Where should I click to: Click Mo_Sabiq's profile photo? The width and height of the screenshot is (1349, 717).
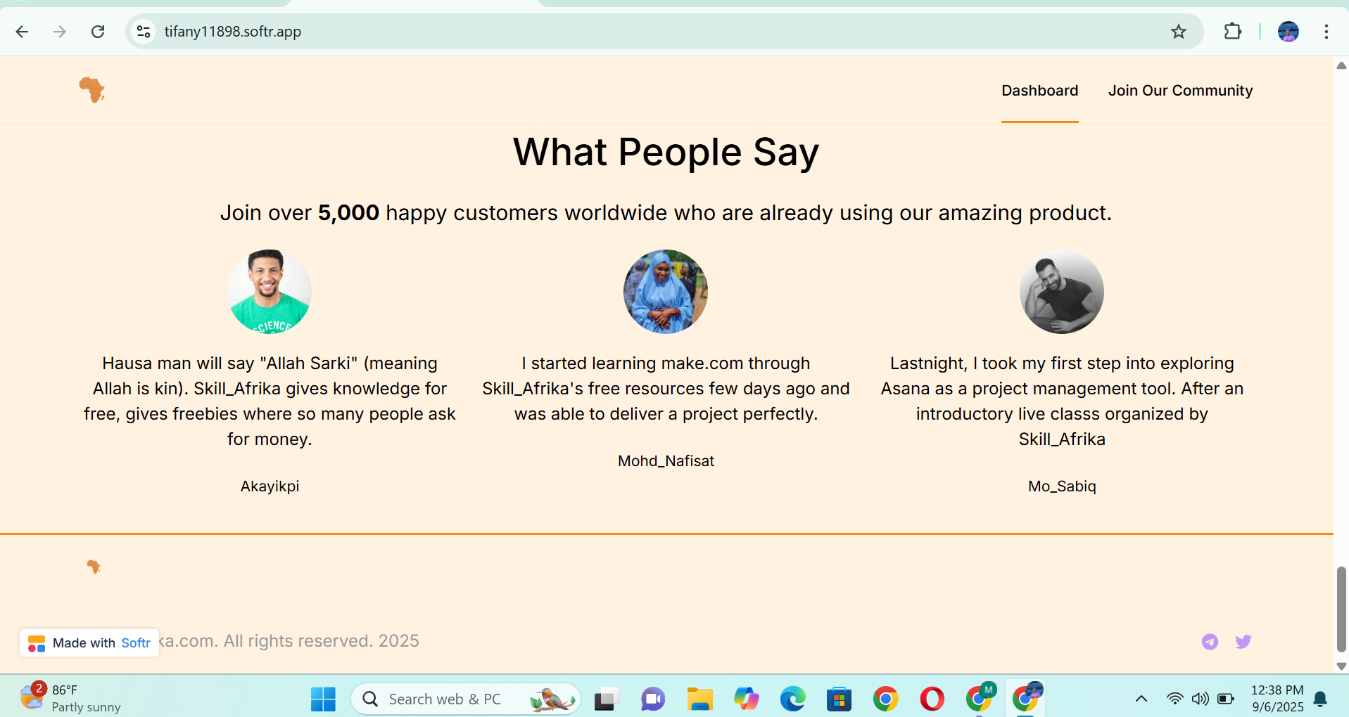click(x=1062, y=292)
